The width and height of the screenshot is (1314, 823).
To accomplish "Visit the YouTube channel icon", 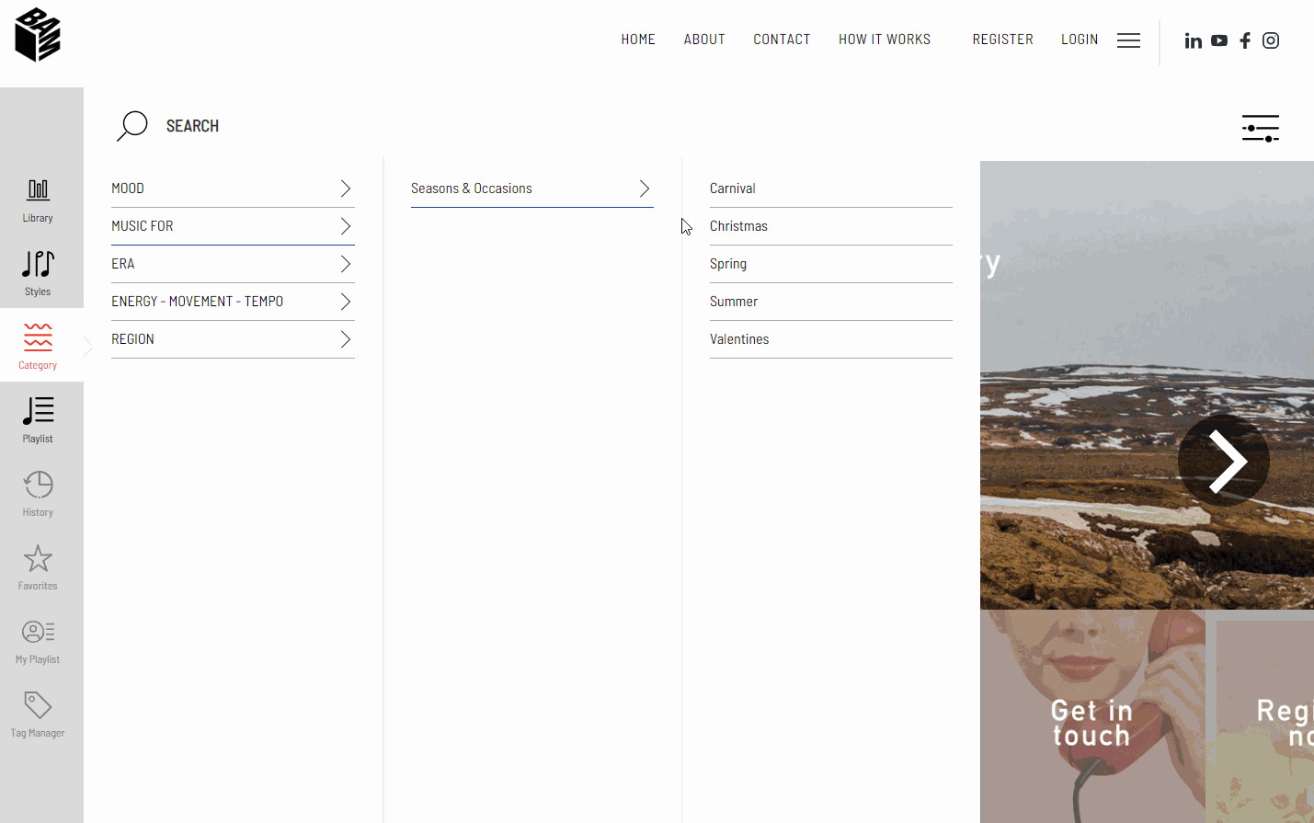I will 1219,40.
